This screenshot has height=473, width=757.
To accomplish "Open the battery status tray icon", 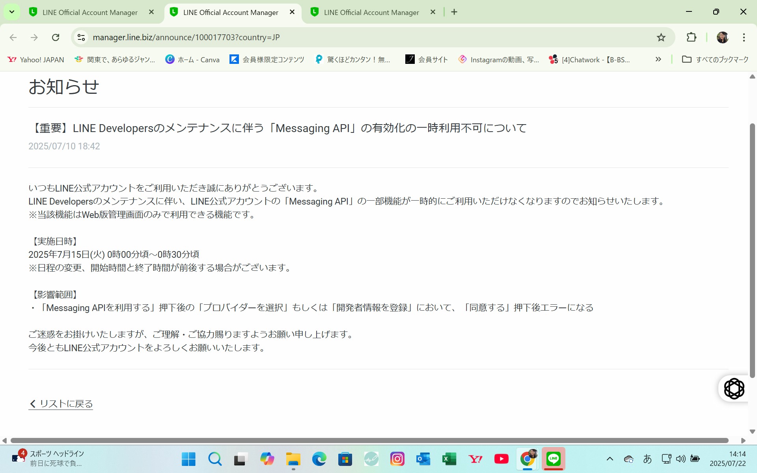I will coord(695,459).
